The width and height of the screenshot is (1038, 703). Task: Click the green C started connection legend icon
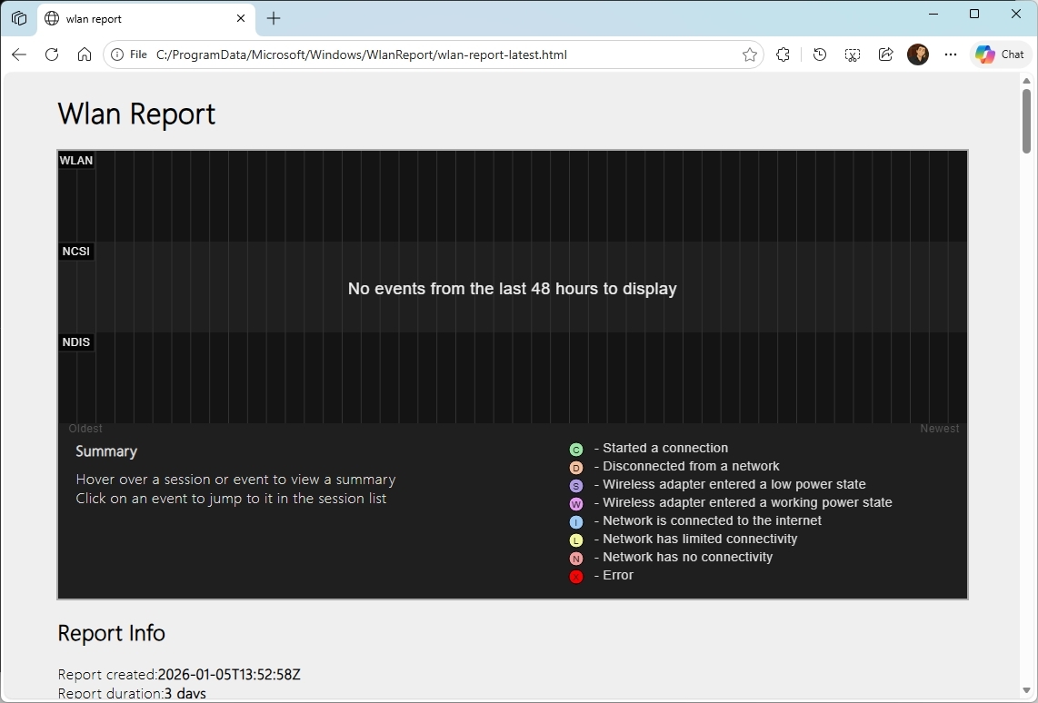point(576,450)
